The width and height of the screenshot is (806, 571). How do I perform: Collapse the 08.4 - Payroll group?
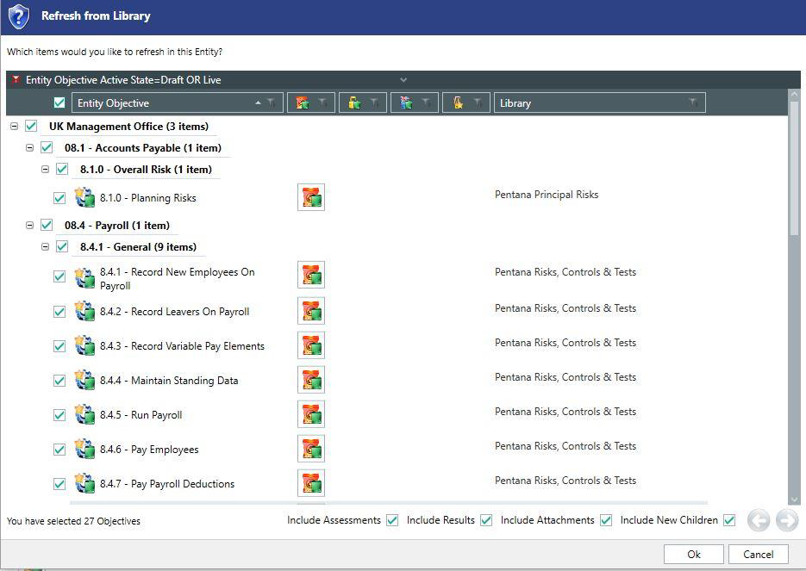click(30, 225)
